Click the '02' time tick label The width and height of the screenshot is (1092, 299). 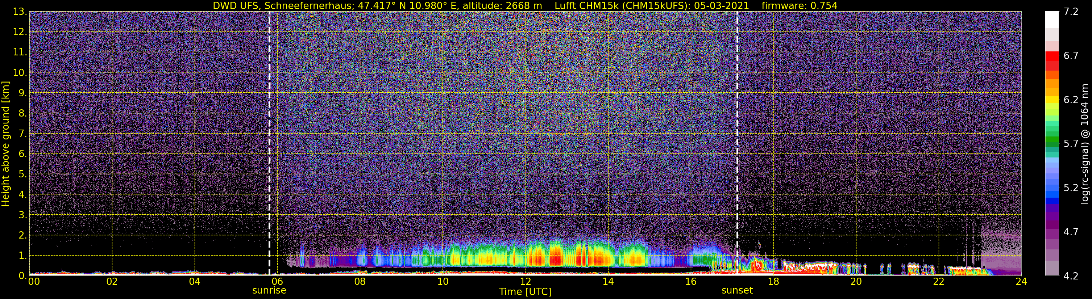pos(112,282)
